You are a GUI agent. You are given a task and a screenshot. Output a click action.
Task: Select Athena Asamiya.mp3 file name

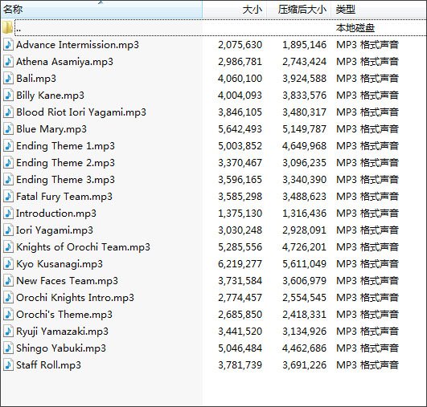(x=64, y=62)
